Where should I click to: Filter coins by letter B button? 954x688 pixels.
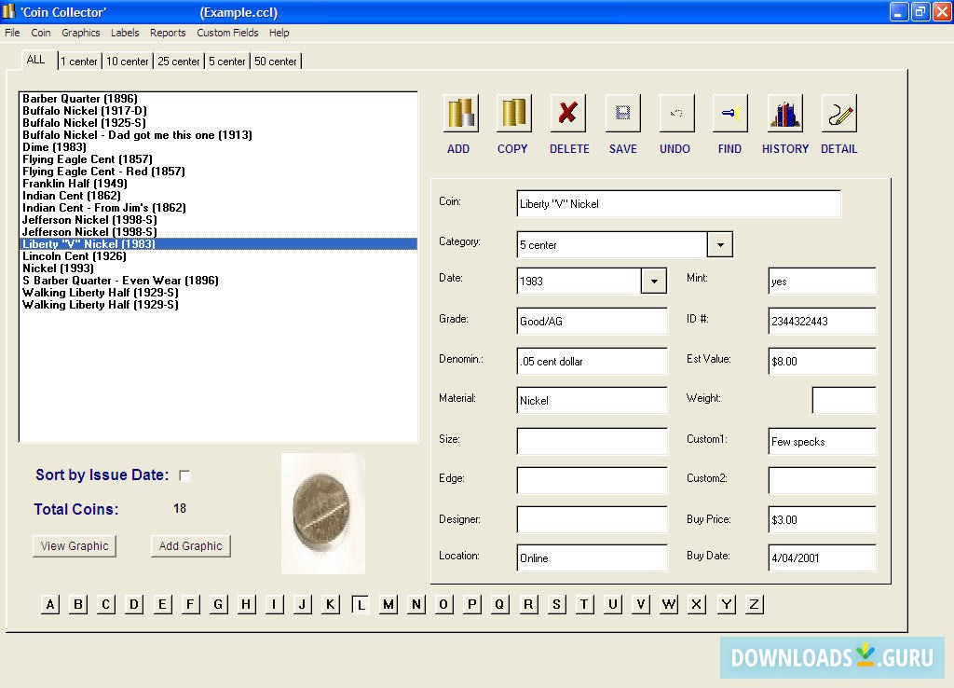[78, 604]
